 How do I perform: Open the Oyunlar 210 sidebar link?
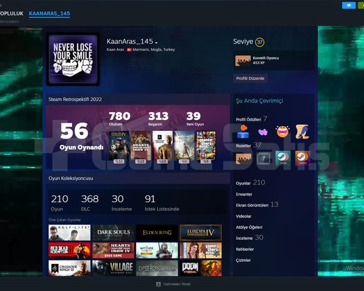(x=250, y=183)
